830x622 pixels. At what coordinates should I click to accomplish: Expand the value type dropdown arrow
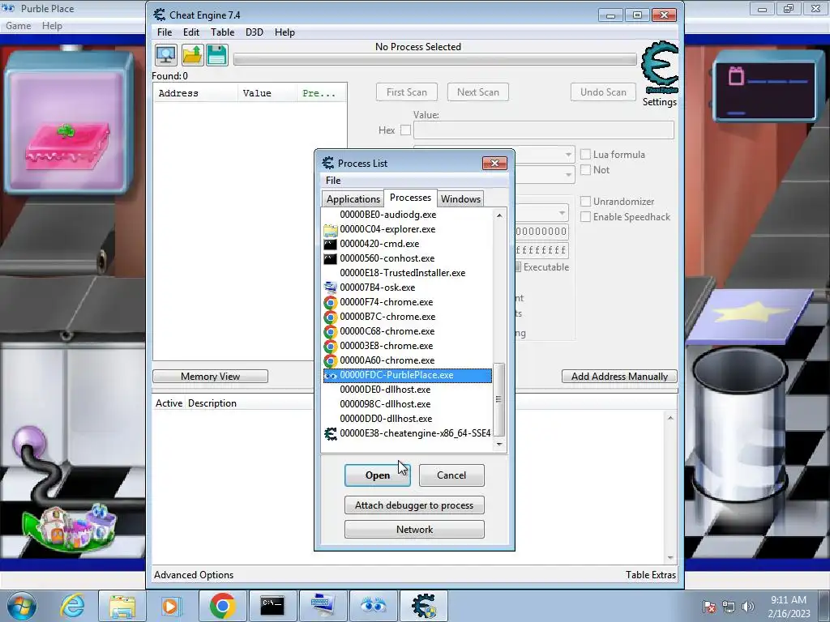pos(568,175)
